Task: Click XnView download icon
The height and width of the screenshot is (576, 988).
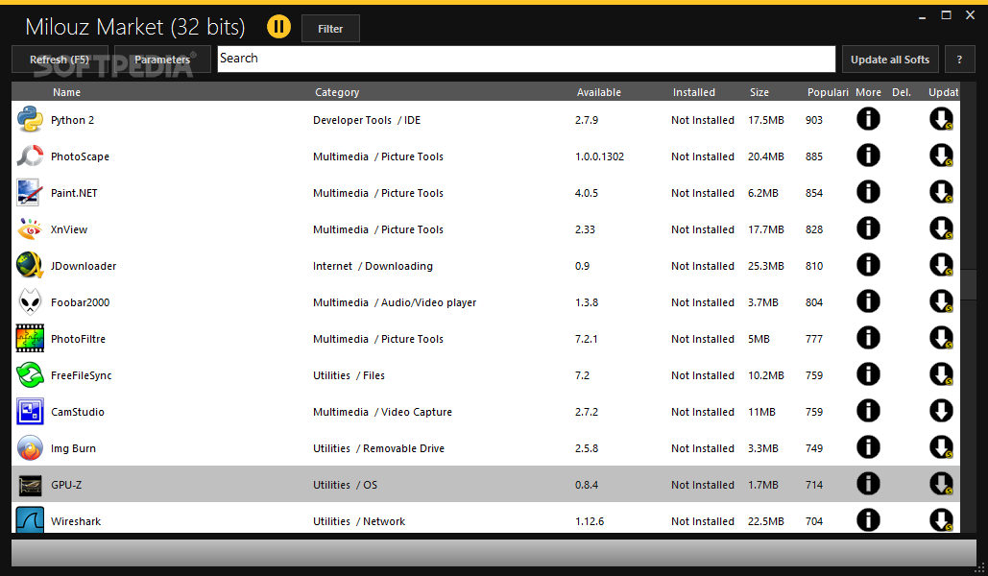Action: 941,228
